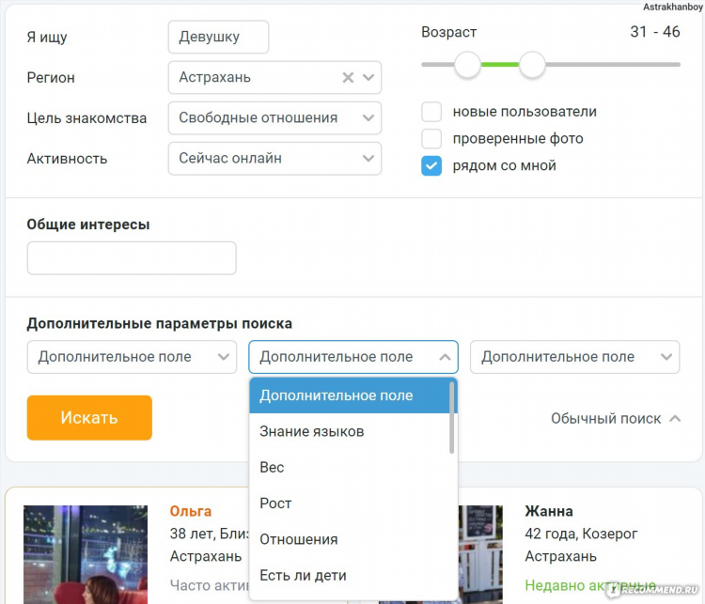The image size is (705, 604).
Task: Click the maximum age slider handle
Action: tap(532, 64)
